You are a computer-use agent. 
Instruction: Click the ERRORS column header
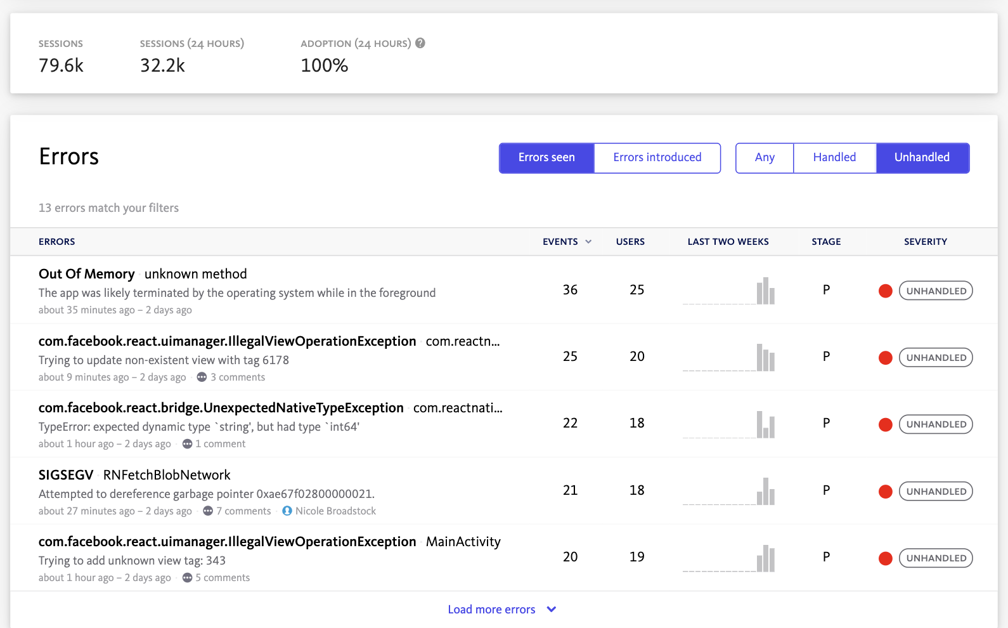coord(56,242)
